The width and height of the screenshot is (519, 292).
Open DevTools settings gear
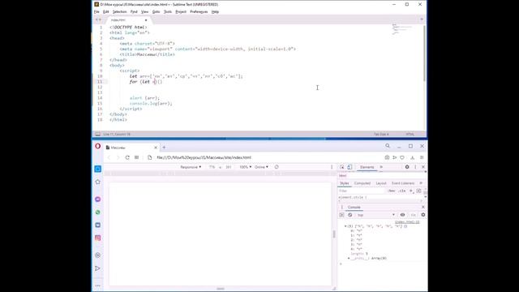click(x=407, y=167)
